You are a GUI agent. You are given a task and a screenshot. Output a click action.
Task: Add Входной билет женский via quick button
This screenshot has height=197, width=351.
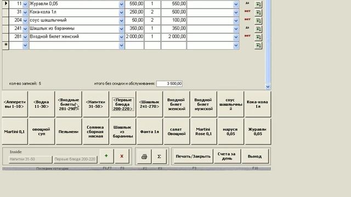pyautogui.click(x=177, y=104)
